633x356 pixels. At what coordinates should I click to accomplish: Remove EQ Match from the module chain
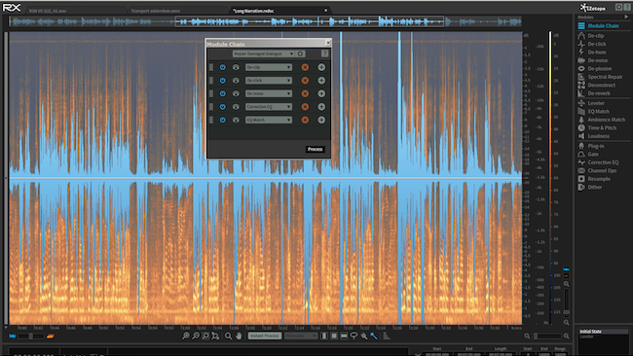[x=305, y=120]
